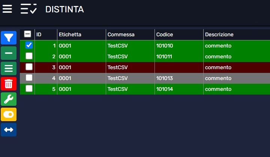The image size is (270, 157).
Task: Click the Commessa column header
Action: [x=130, y=34]
